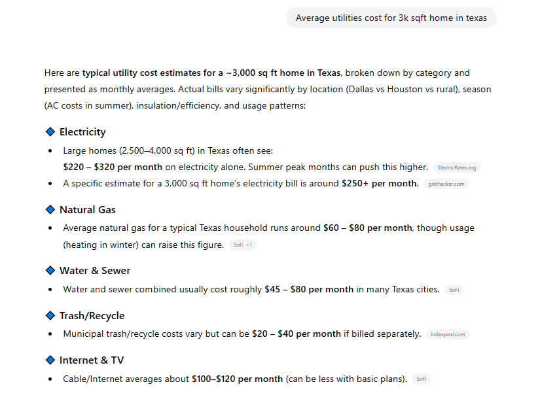Click the user's utilities cost question bubble

[x=391, y=18]
